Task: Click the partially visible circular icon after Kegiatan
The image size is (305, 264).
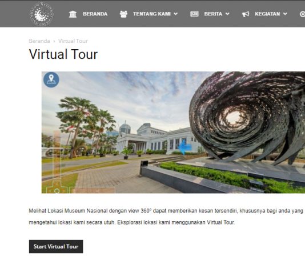Action: click(302, 14)
